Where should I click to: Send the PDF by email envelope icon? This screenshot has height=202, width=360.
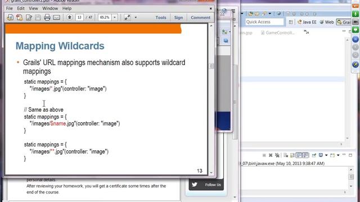click(56, 17)
